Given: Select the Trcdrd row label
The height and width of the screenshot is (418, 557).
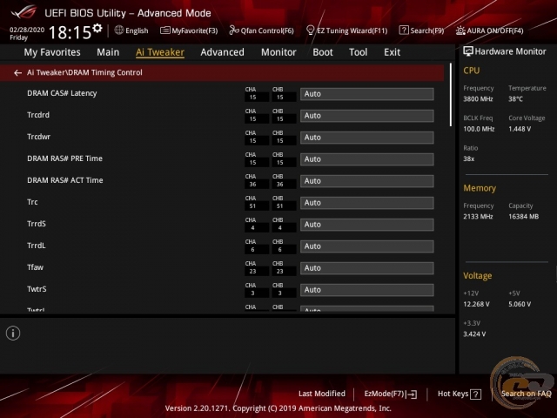Looking at the screenshot, I should click(x=38, y=115).
